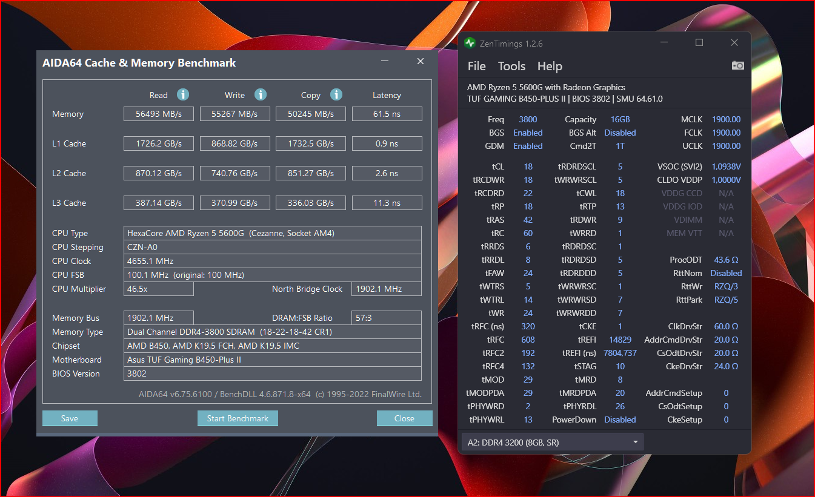The height and width of the screenshot is (497, 815).
Task: Click the BIOS Version value 3802 in AIDA64
Action: coord(273,374)
